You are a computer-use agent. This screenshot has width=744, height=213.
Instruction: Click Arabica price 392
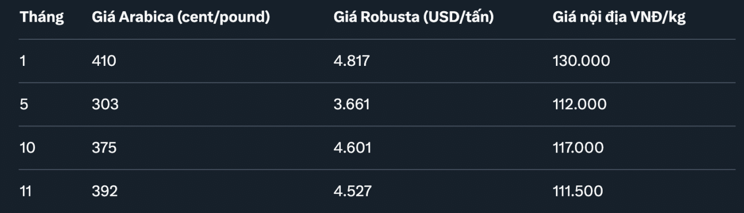tap(104, 191)
